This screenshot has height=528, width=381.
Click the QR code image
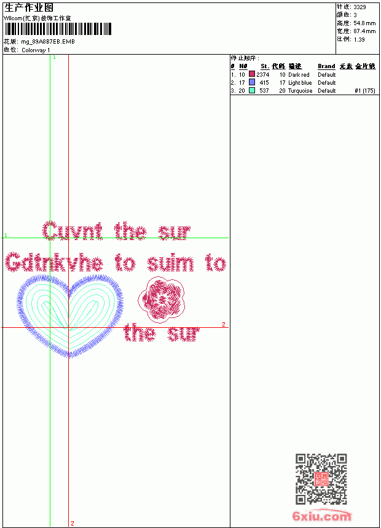321,479
